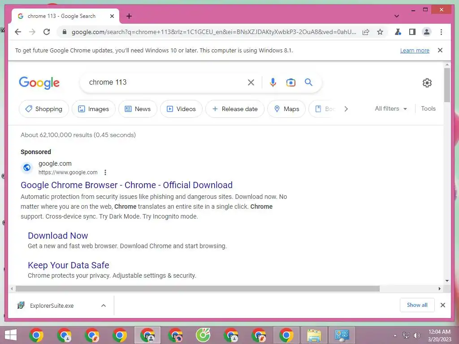Screen dimensions: 459x344
Task: Show hidden system tray icons
Action: click(x=395, y=335)
